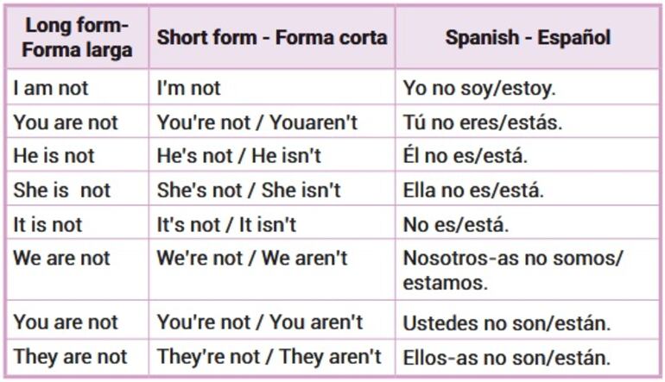The height and width of the screenshot is (382, 665).
Task: Click the 'Nosotros-as no somos/ estamos.' cell
Action: (512, 269)
